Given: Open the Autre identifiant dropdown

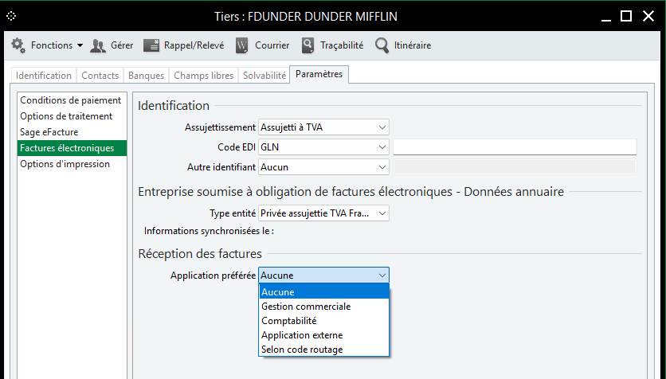Looking at the screenshot, I should 323,167.
